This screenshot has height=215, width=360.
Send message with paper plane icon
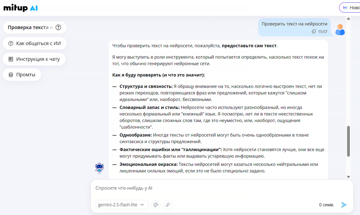(344, 205)
